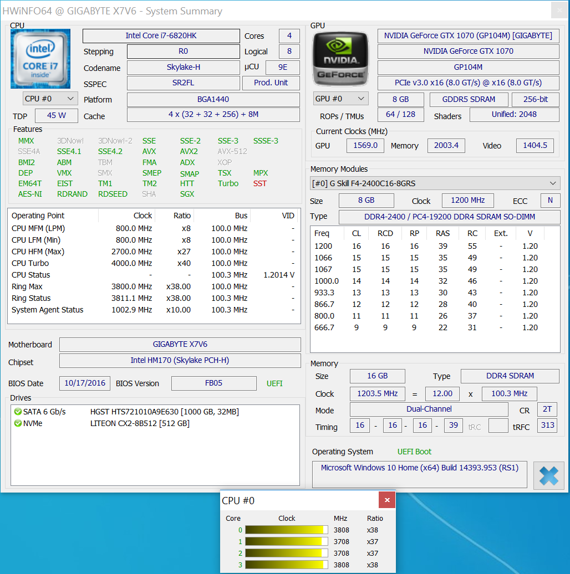570x574 pixels.
Task: Click the SGX feature flag
Action: pos(187,194)
